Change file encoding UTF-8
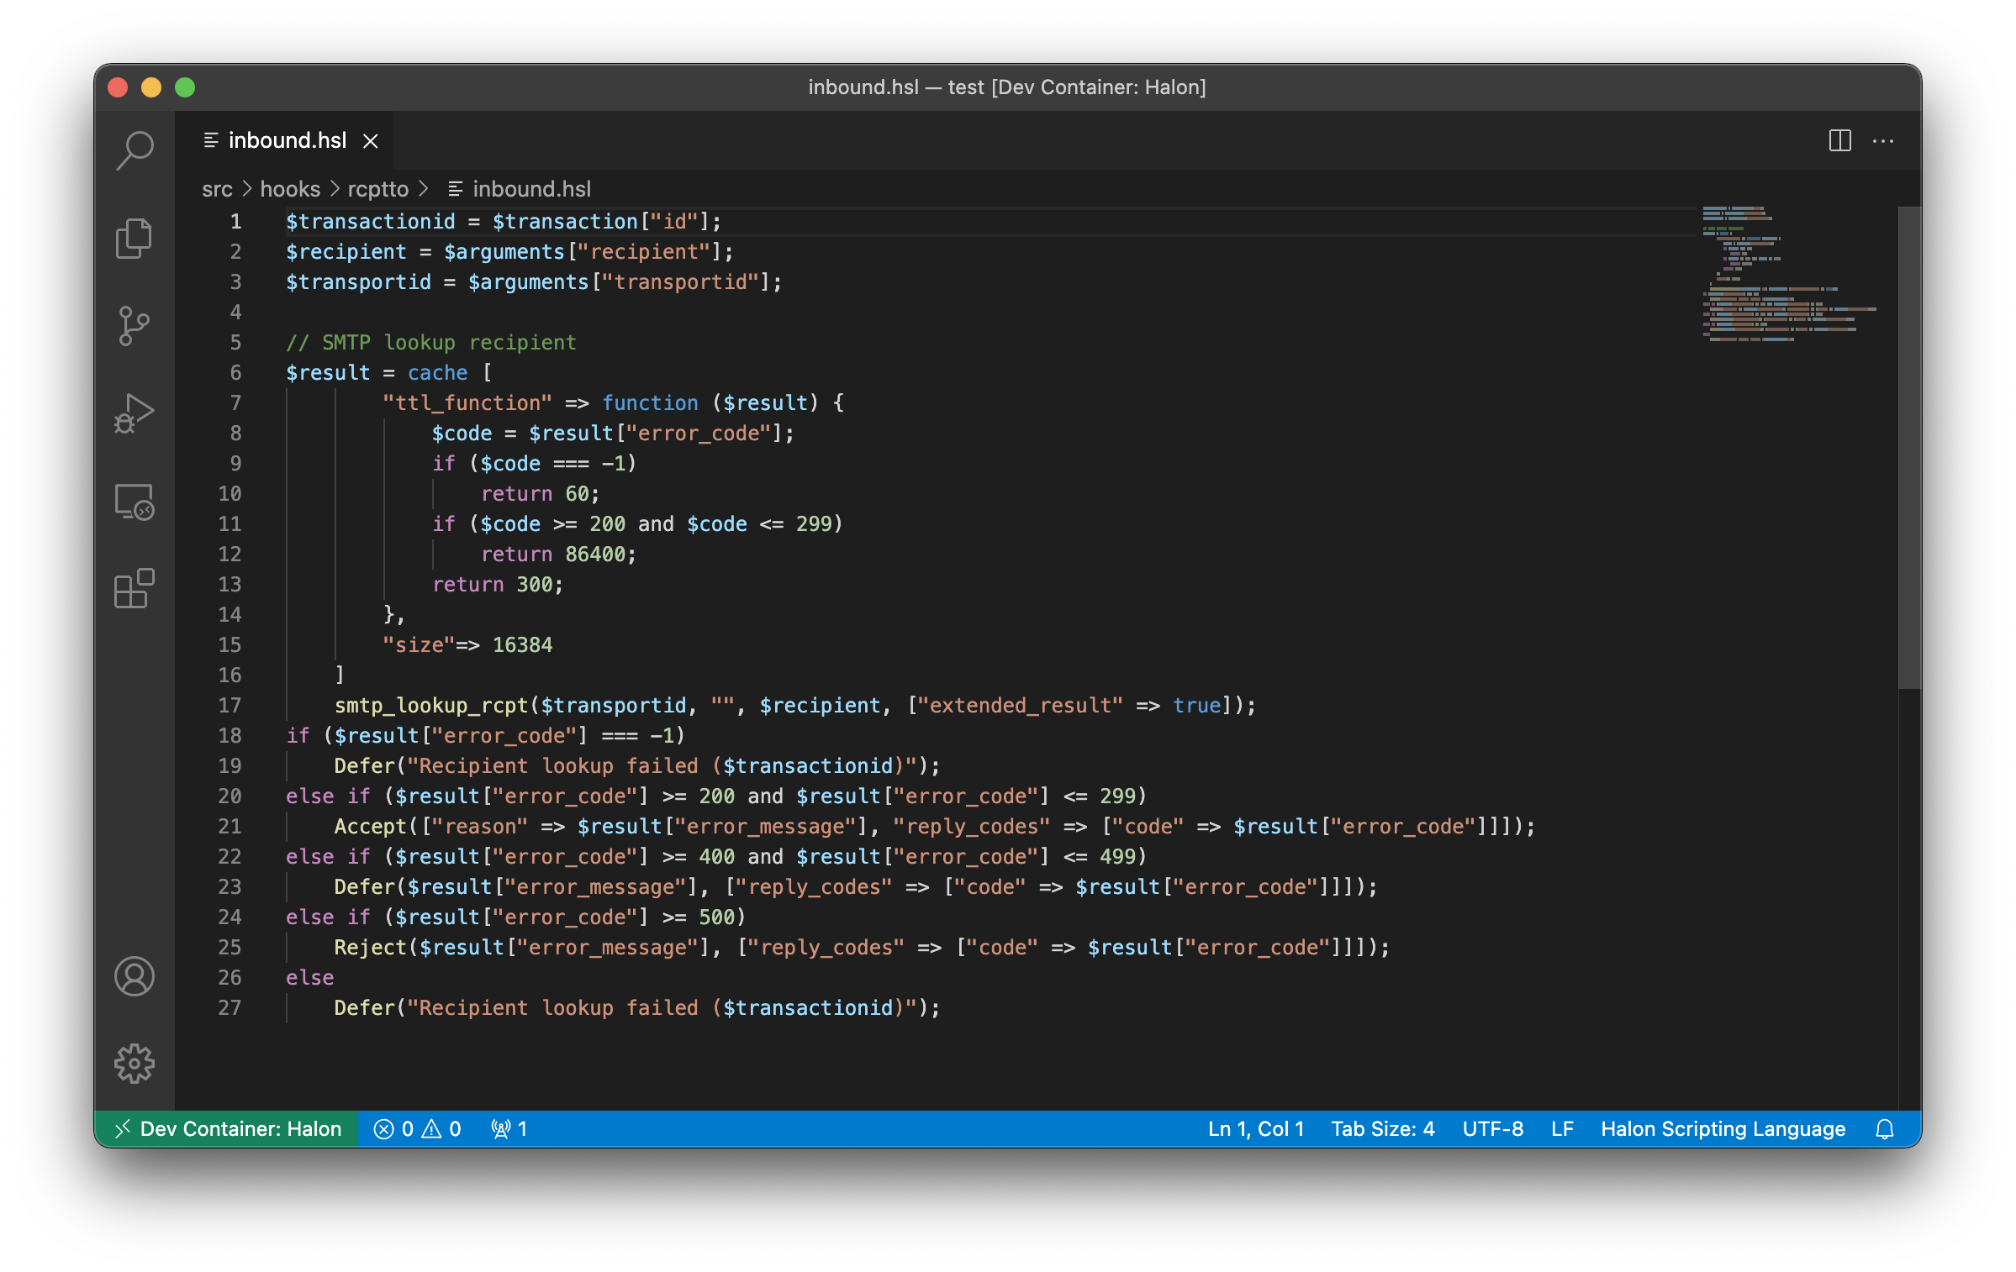This screenshot has width=2016, height=1272. tap(1492, 1129)
